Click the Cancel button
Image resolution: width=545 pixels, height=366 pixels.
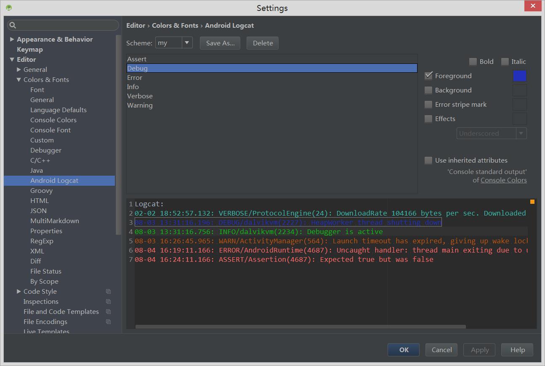pos(441,350)
